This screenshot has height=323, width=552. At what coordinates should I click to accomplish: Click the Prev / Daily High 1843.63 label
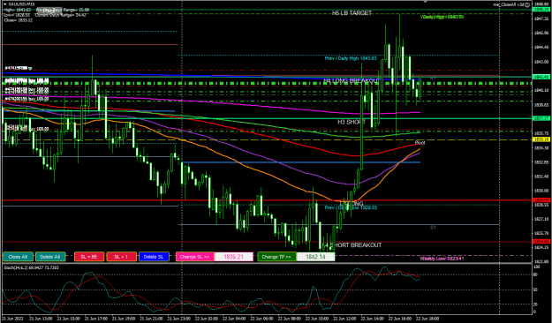click(x=351, y=58)
